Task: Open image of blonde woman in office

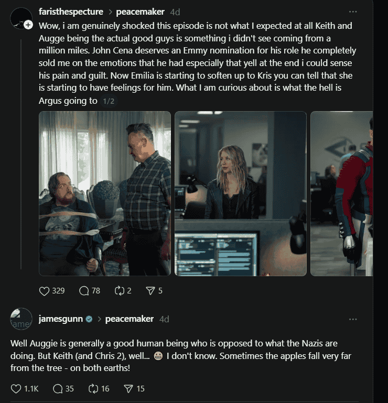Action: 241,193
